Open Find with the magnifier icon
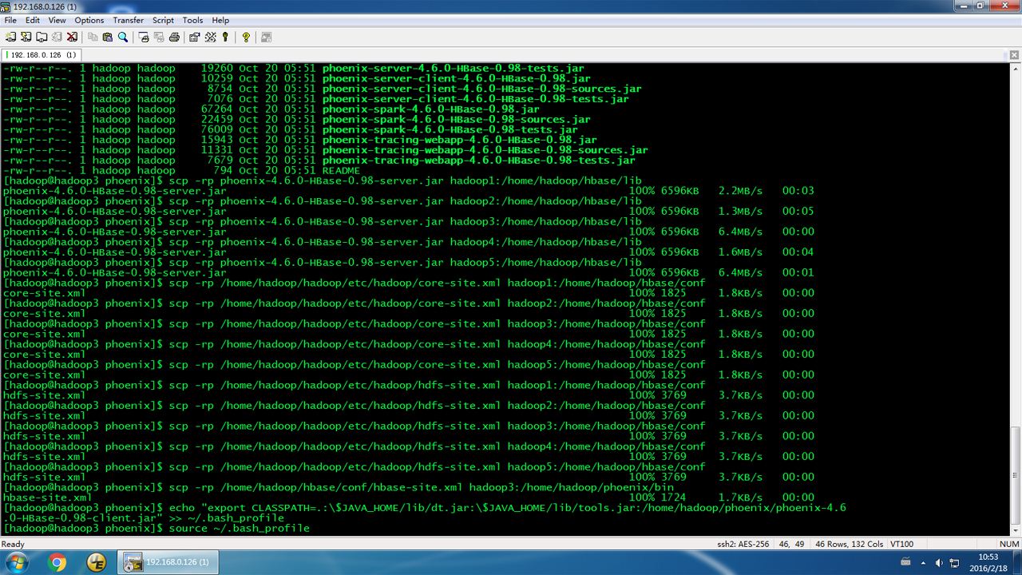Viewport: 1022px width, 575px height. (x=123, y=37)
